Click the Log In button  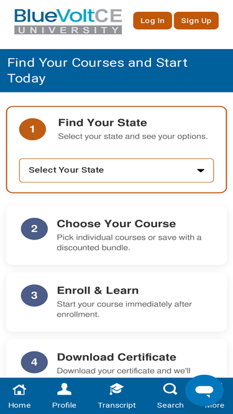[152, 20]
